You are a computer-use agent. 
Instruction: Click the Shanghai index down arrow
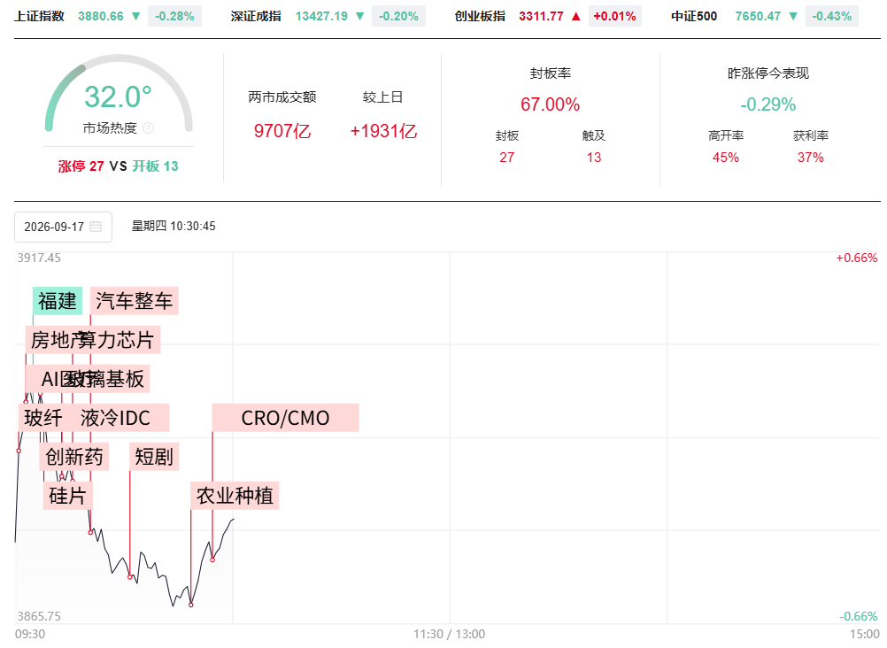click(x=135, y=17)
